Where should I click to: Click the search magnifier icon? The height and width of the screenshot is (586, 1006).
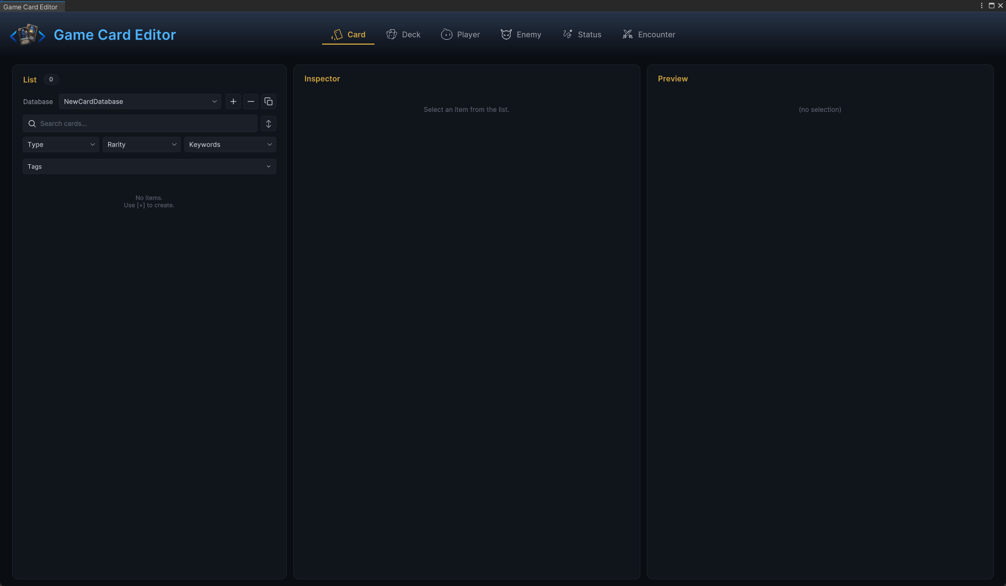(x=32, y=123)
